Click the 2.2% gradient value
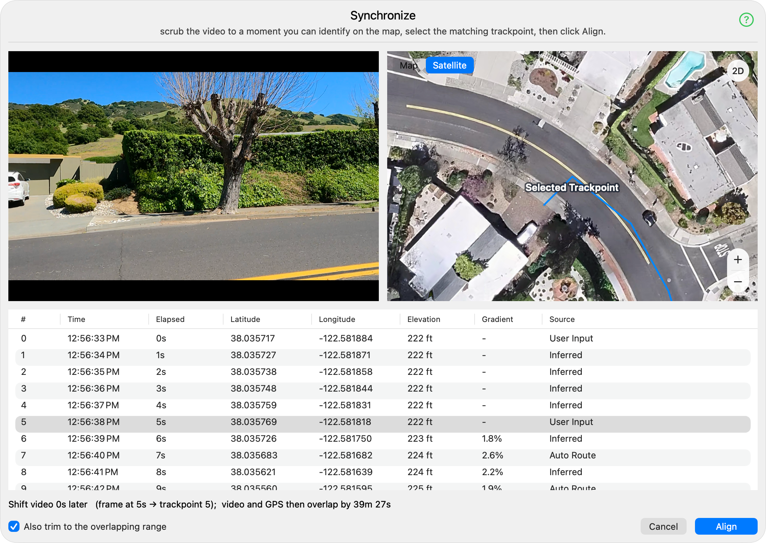This screenshot has width=766, height=543. 492,472
